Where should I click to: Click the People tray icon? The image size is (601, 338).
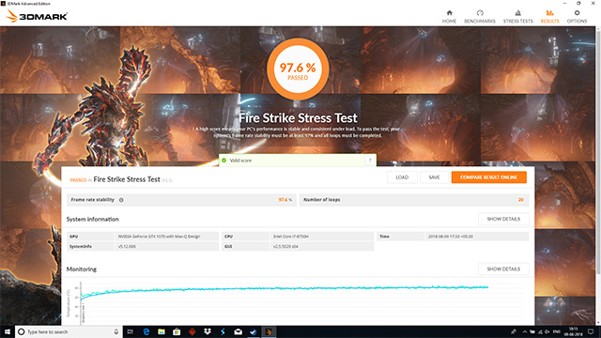pos(514,331)
